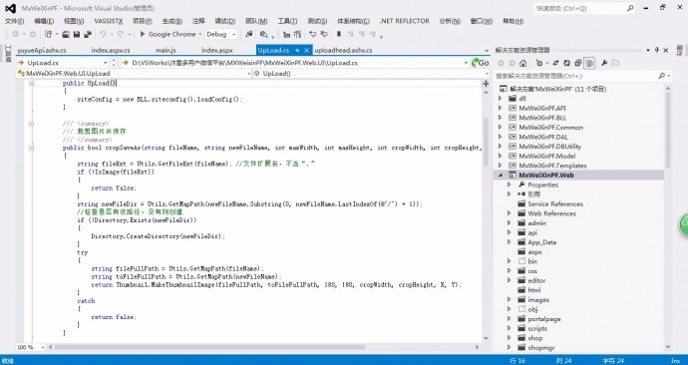Image resolution: width=688 pixels, height=365 pixels.
Task: Collapse the UpLoad() constructor code block
Action: tap(31, 83)
